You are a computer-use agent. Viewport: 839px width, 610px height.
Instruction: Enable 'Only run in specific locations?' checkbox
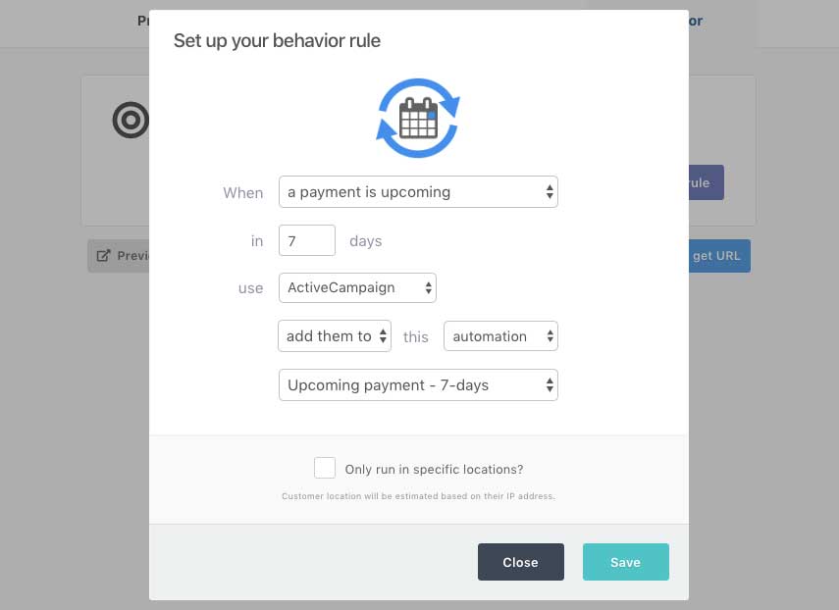[325, 468]
